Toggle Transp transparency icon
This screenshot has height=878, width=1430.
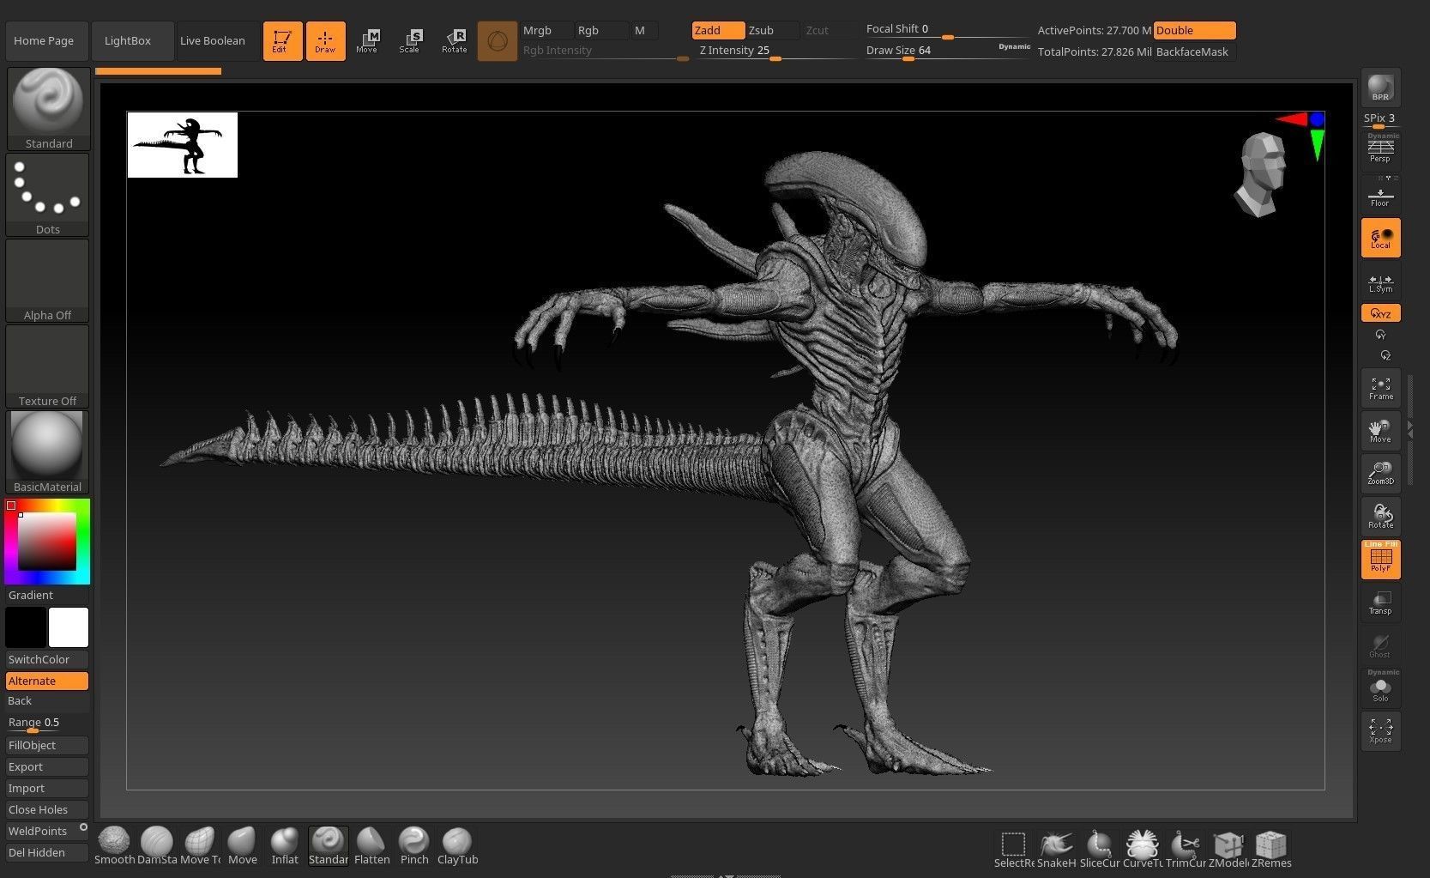(1380, 602)
